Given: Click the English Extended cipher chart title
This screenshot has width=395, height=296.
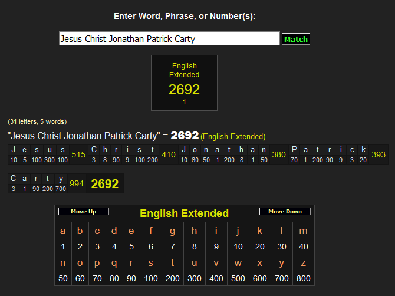Looking at the screenshot, I should [184, 213].
